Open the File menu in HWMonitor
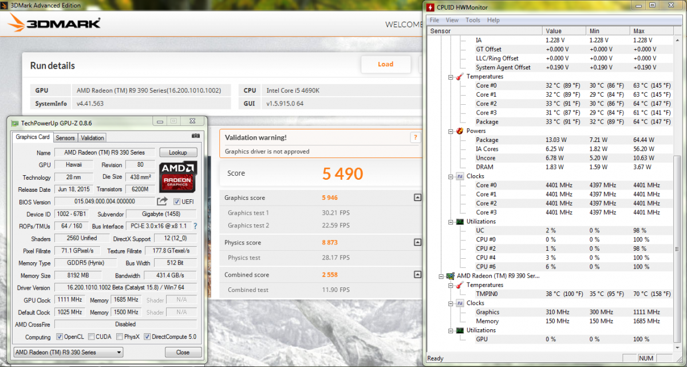 pyautogui.click(x=435, y=20)
